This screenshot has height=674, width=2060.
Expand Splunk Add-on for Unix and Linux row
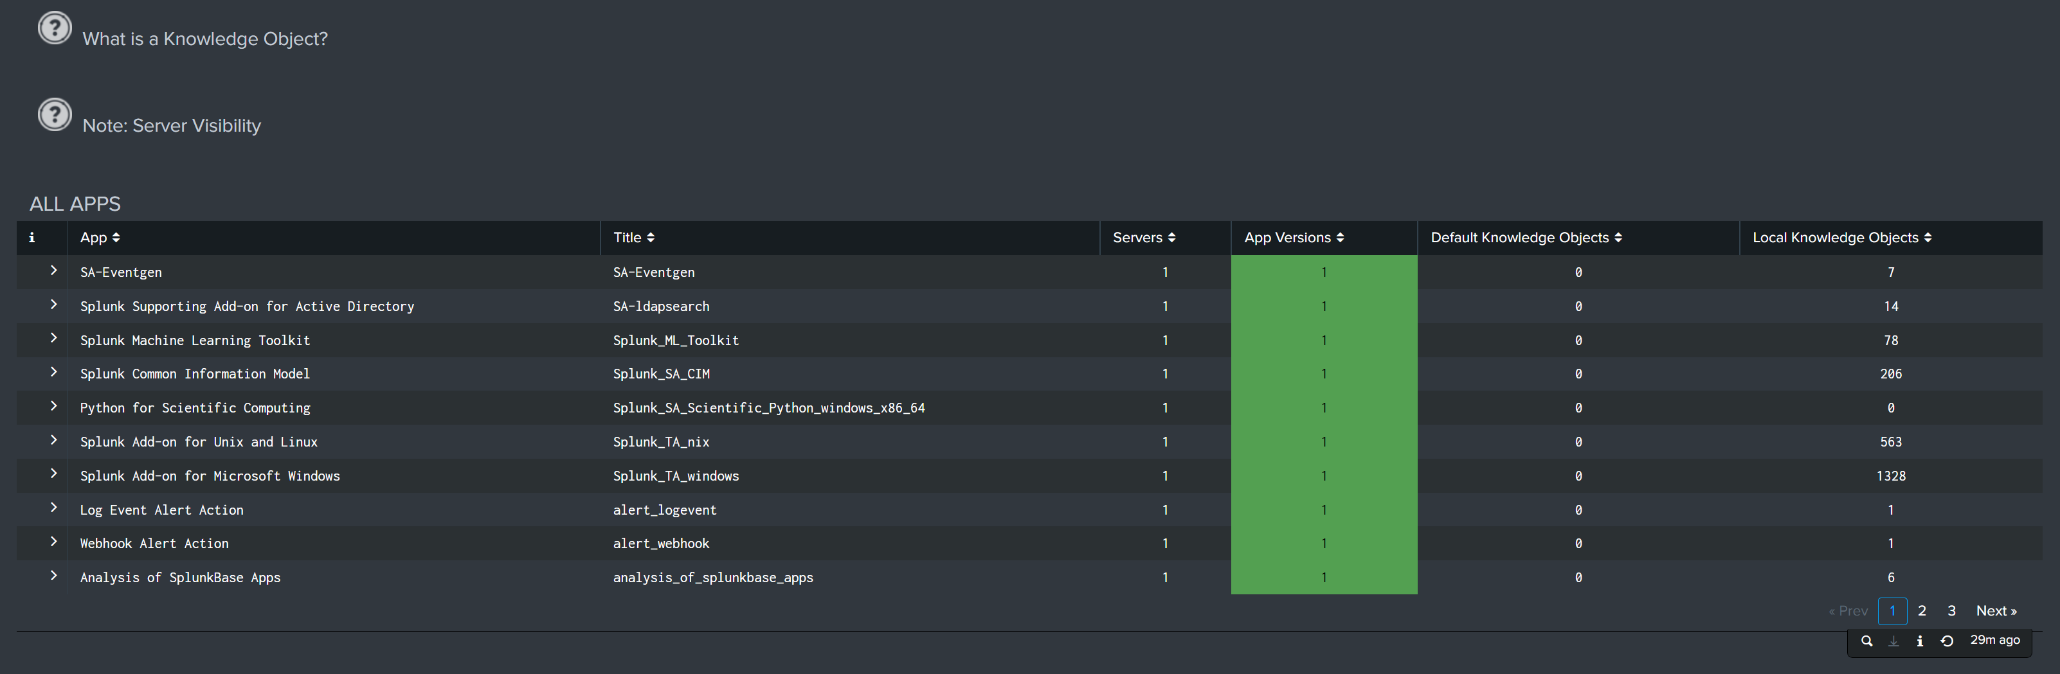point(53,439)
